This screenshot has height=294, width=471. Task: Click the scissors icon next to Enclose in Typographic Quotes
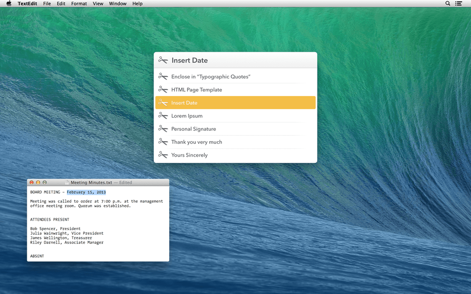pos(163,77)
